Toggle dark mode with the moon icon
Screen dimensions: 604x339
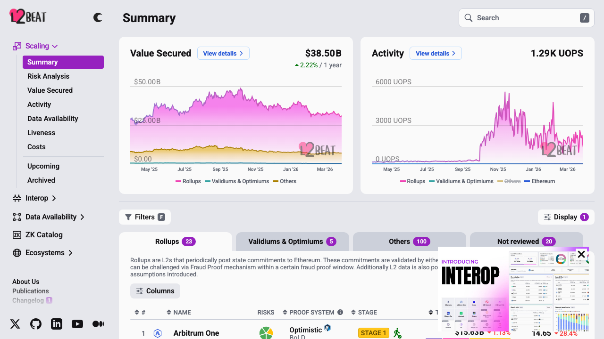tap(97, 17)
